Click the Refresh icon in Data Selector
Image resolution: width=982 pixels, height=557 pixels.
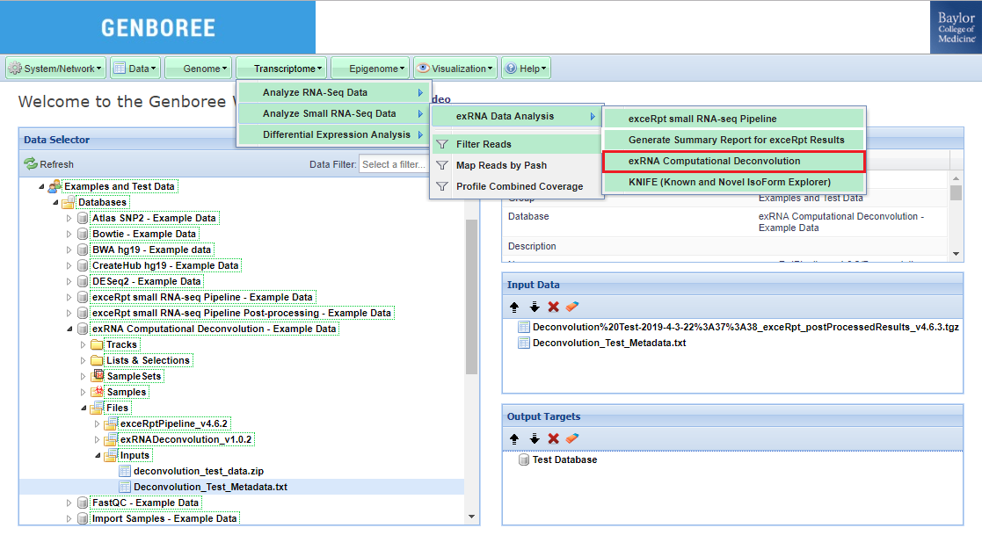pyautogui.click(x=31, y=164)
